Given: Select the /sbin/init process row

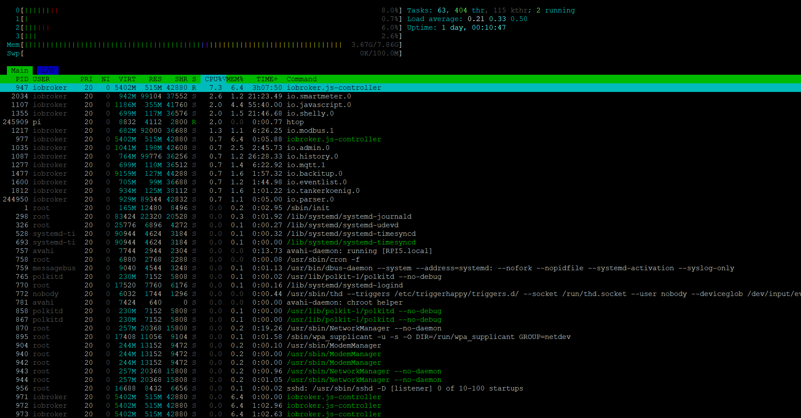Looking at the screenshot, I should (x=400, y=208).
